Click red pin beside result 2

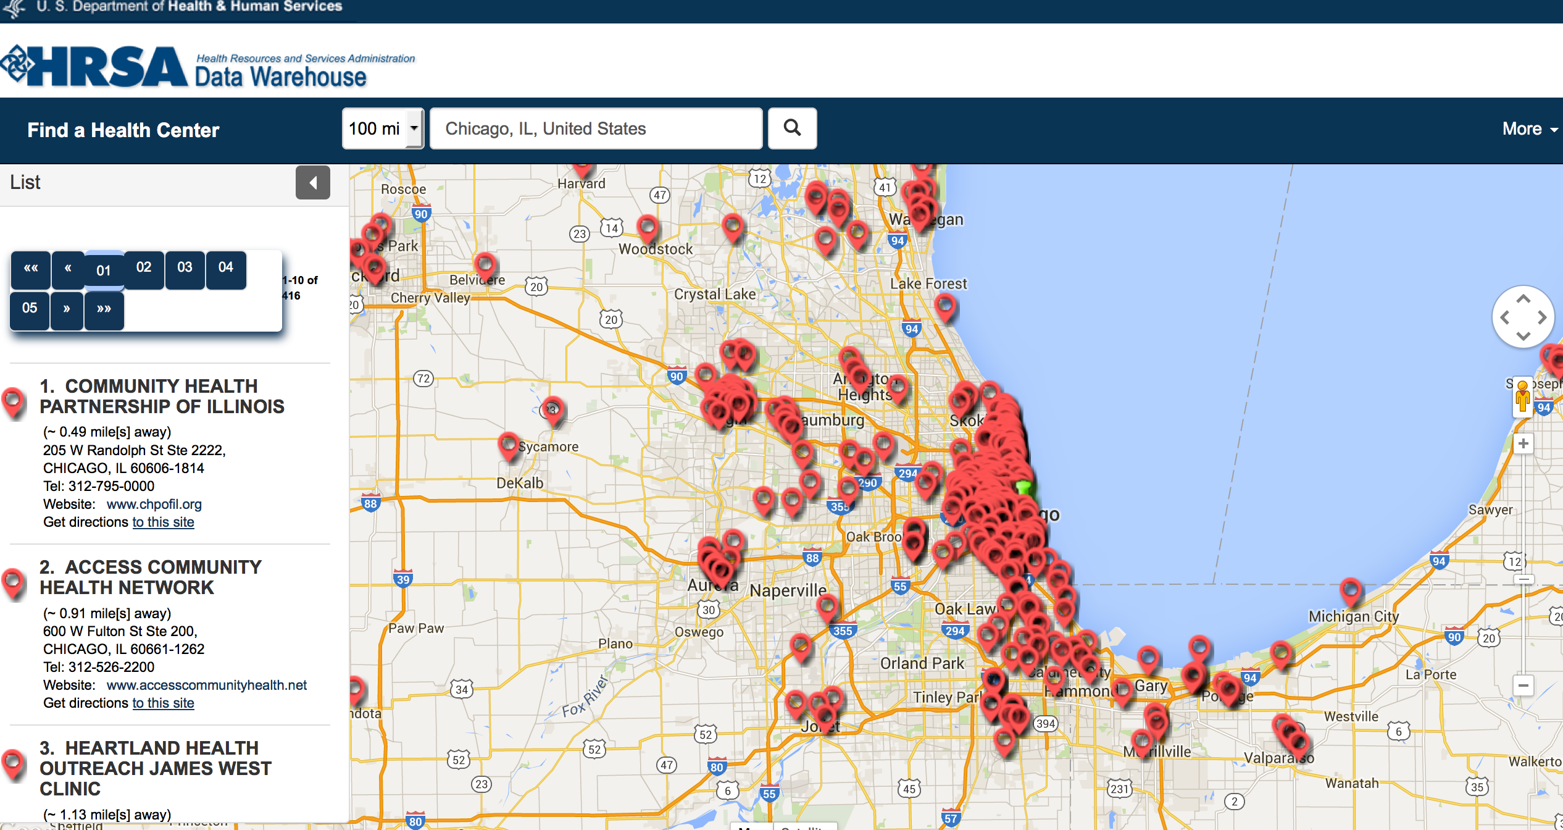(13, 584)
